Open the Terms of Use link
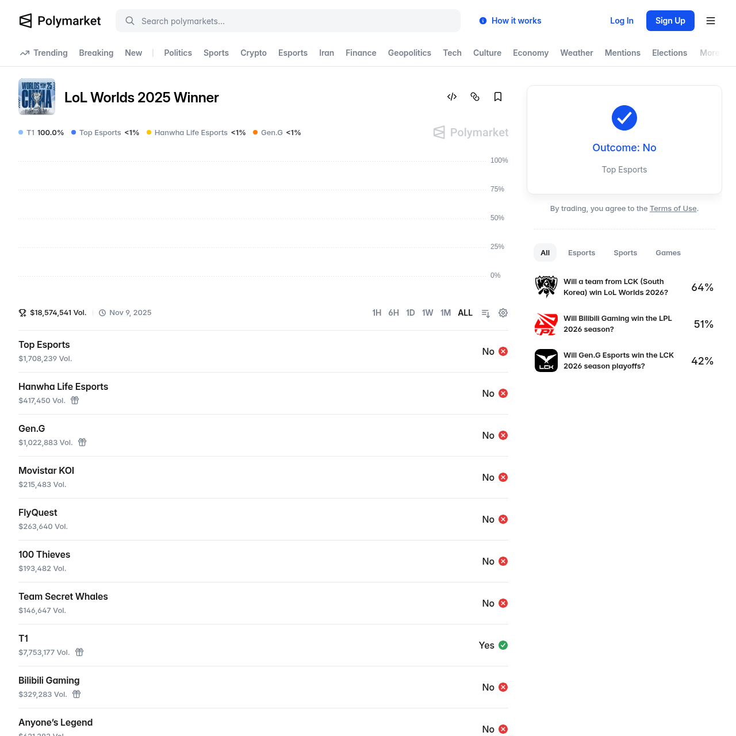 tap(673, 209)
